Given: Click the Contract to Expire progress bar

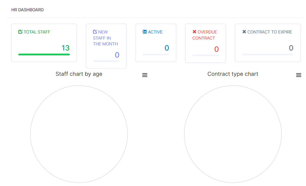Looking at the screenshot, I should (x=268, y=54).
